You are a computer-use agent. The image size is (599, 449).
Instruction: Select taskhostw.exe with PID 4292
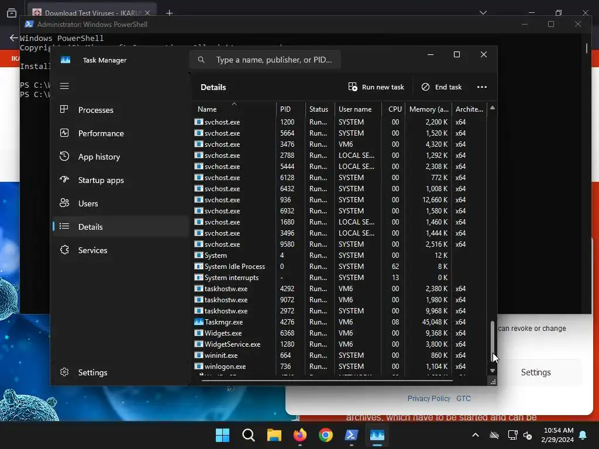(x=339, y=289)
